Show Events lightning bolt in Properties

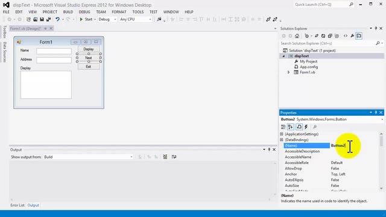pyautogui.click(x=306, y=127)
